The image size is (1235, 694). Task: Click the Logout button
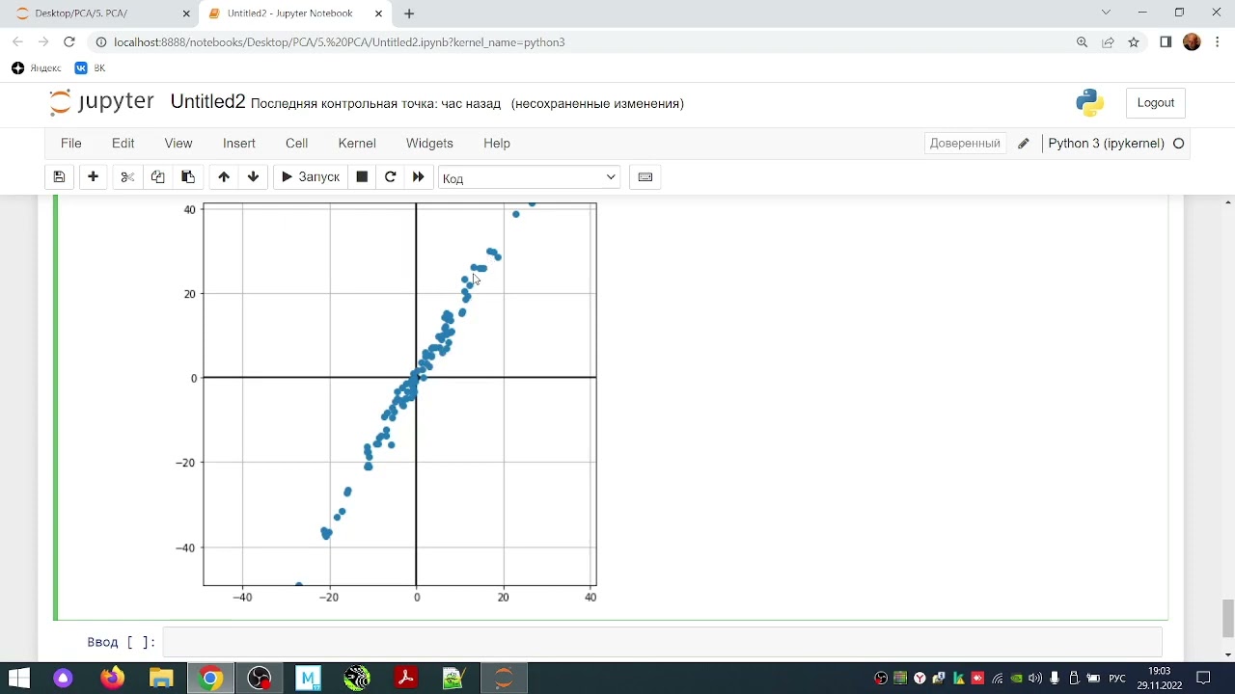(1156, 103)
